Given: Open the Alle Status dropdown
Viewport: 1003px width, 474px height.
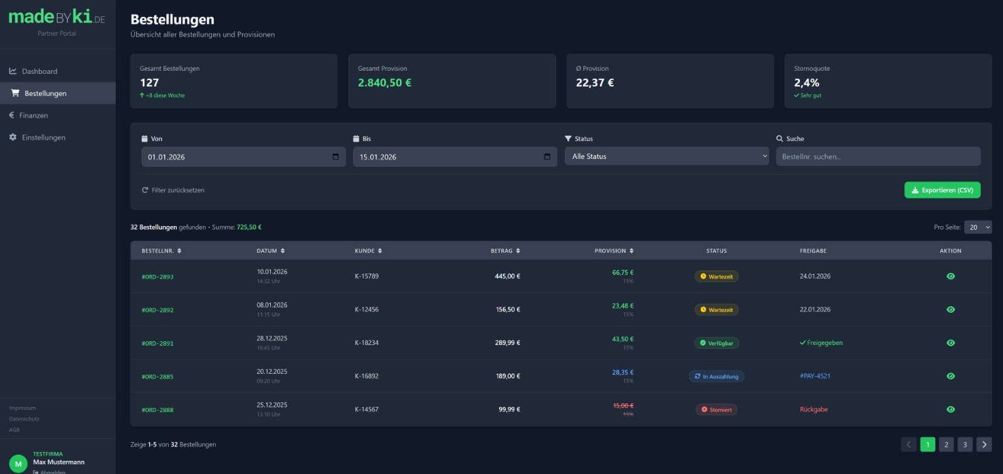Looking at the screenshot, I should 666,157.
